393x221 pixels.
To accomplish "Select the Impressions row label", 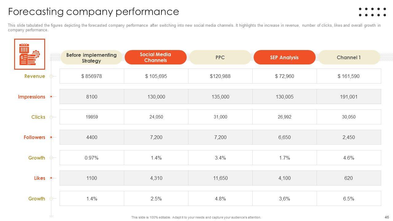I will pyautogui.click(x=32, y=97).
